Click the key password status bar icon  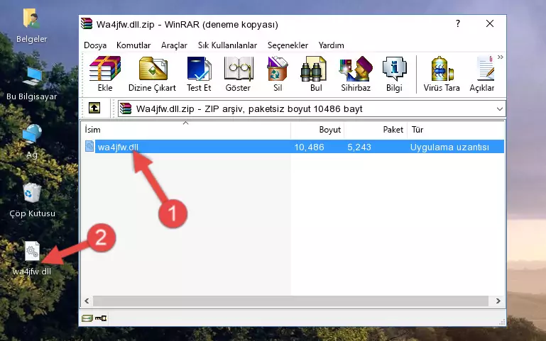click(x=101, y=318)
